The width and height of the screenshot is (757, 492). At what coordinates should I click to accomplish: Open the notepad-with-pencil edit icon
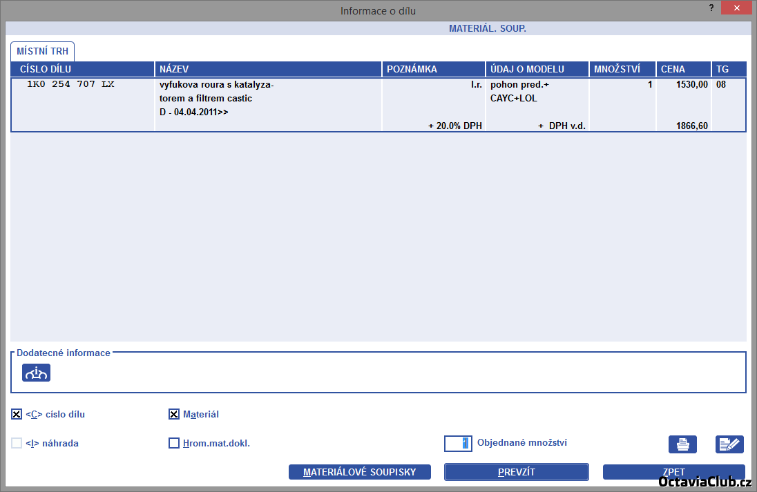729,444
